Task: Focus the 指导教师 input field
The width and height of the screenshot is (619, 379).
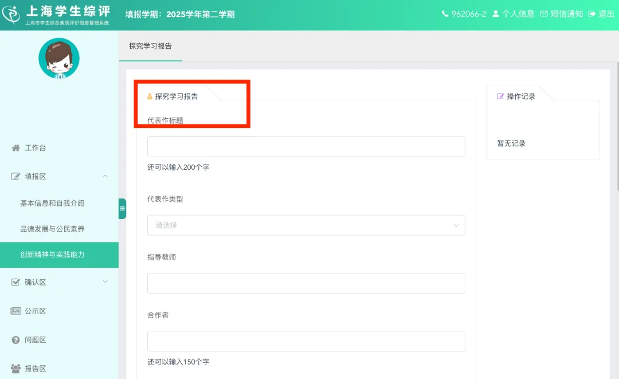Action: point(306,283)
